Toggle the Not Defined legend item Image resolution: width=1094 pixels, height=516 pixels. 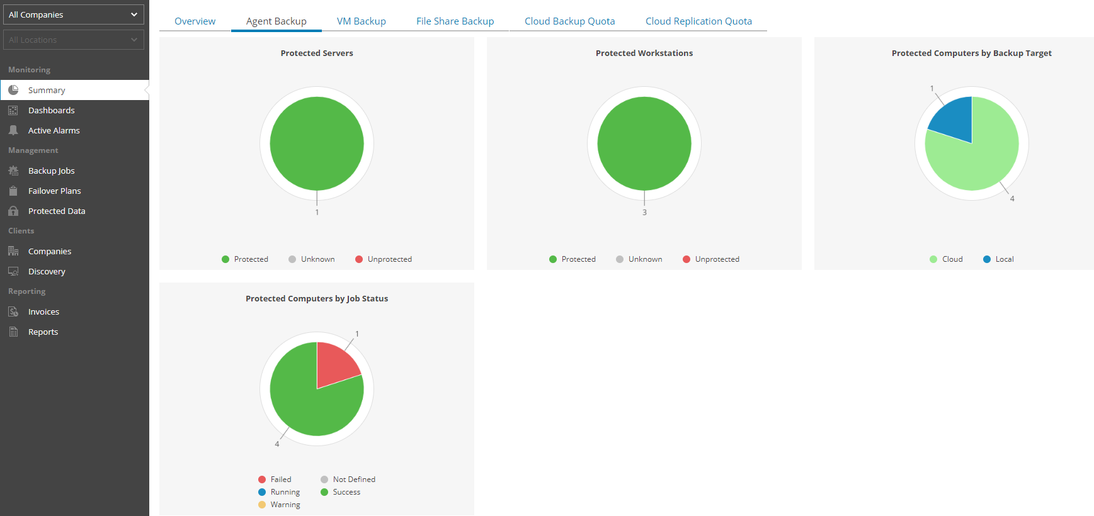[x=348, y=480]
